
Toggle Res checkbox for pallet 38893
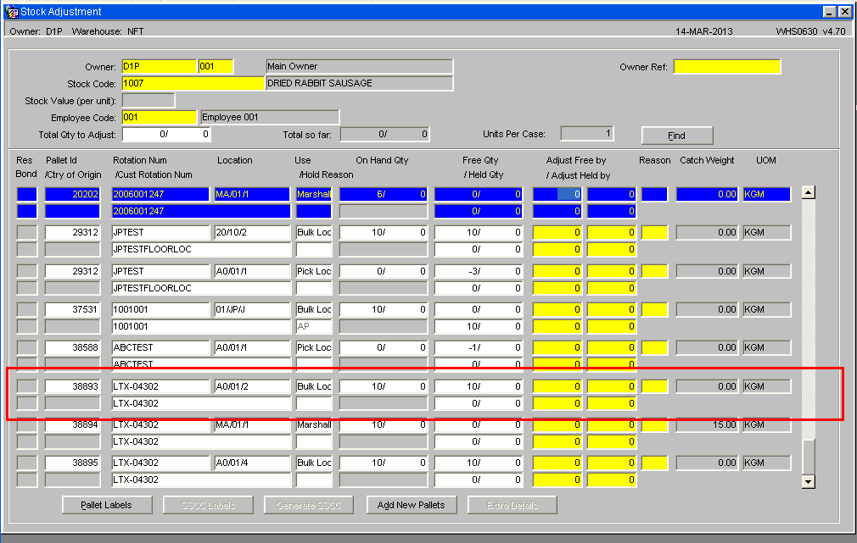coord(27,386)
